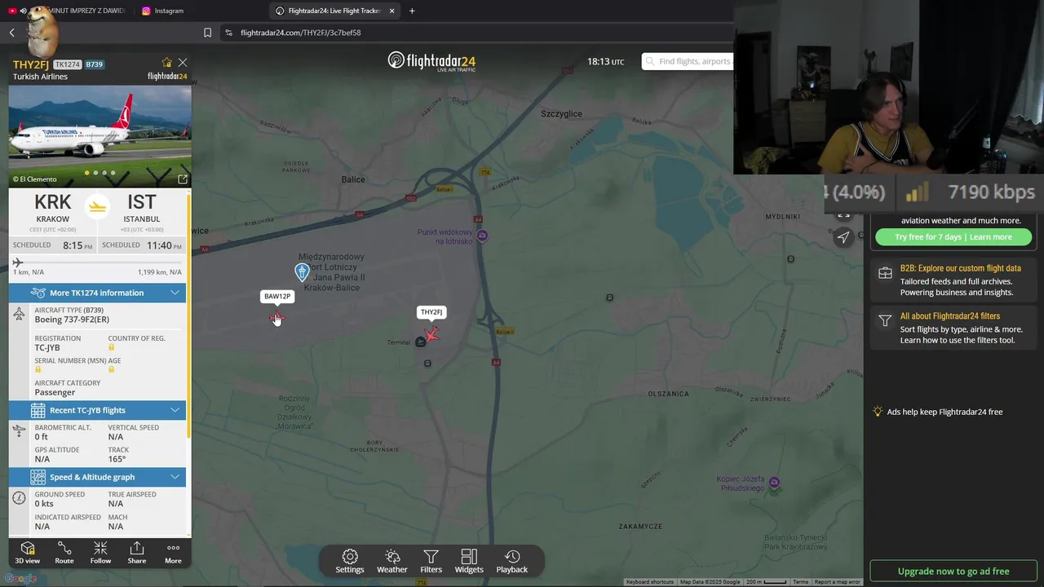Show the Route of flight THY2FJ
This screenshot has height=587, width=1044.
(64, 553)
